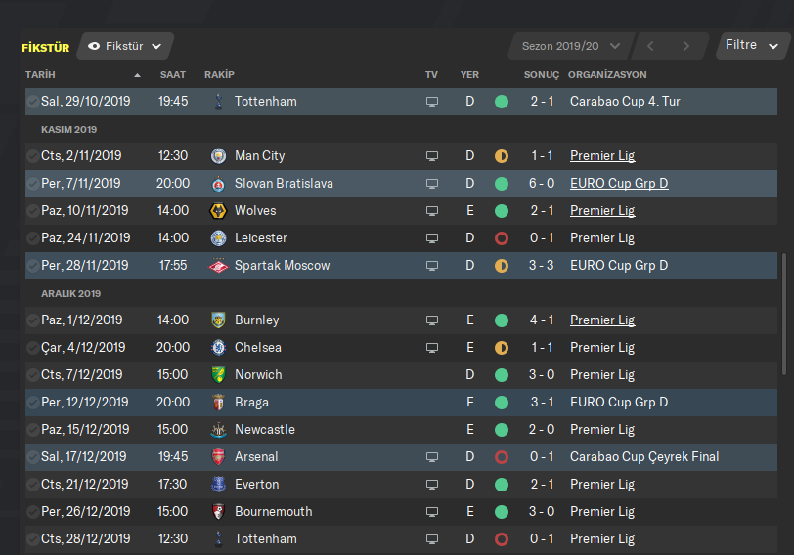Open the EURO Cup Grp D link for Slovan Bratislava

pos(619,184)
